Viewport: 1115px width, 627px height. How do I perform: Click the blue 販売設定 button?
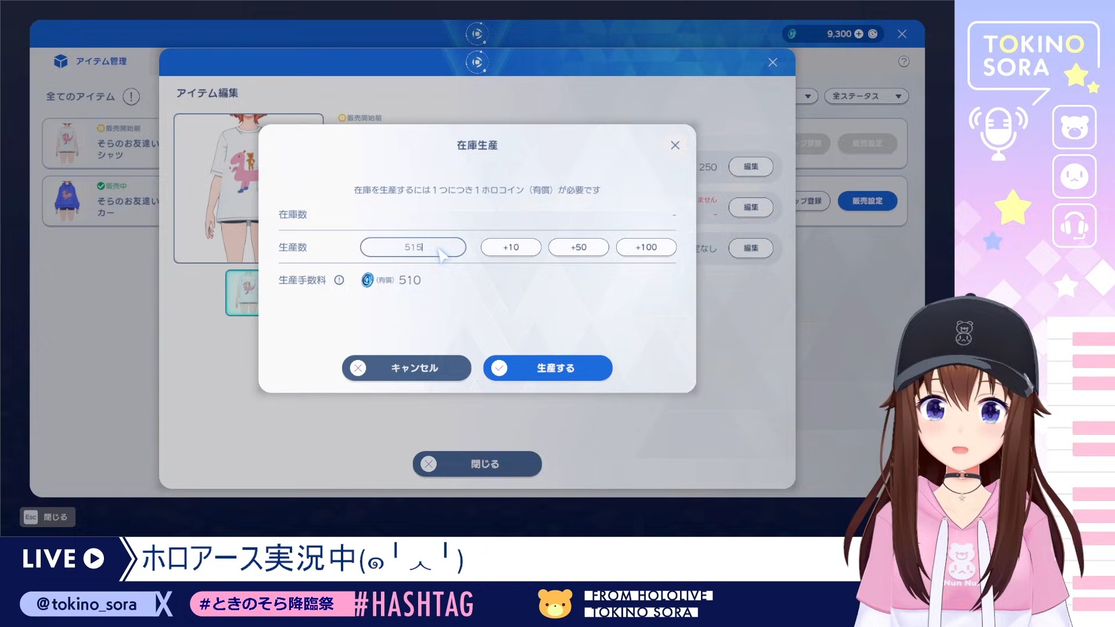pyautogui.click(x=867, y=201)
